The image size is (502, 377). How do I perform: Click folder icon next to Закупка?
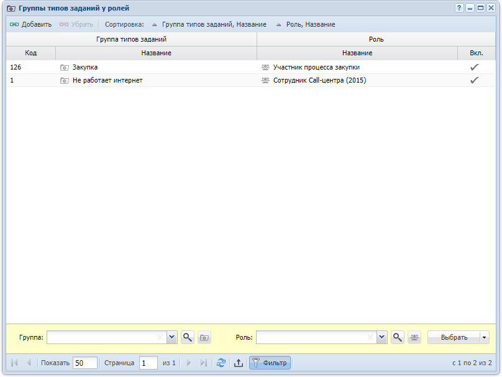pyautogui.click(x=65, y=68)
